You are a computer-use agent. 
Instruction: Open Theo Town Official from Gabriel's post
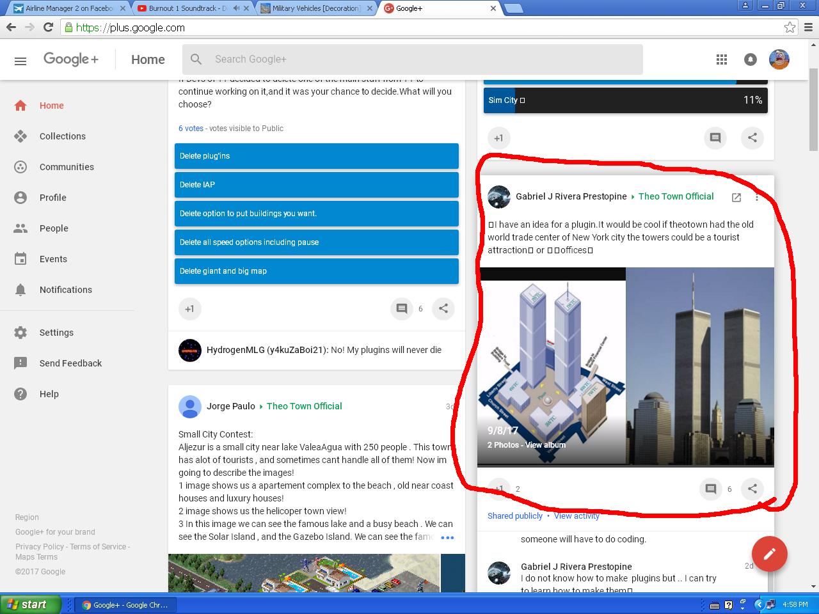click(676, 196)
